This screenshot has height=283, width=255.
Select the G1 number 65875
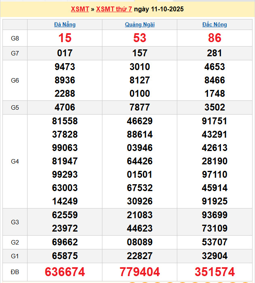pyautogui.click(x=65, y=256)
